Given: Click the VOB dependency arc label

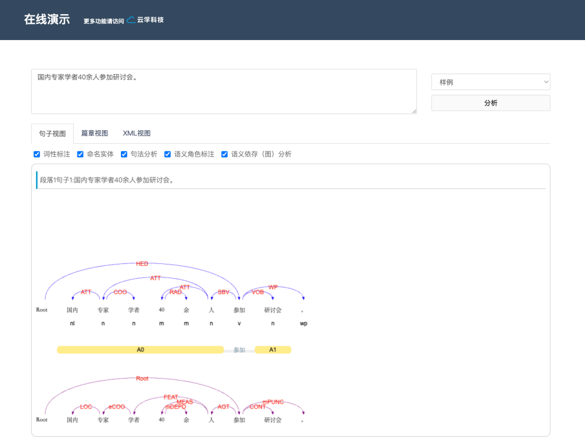Looking at the screenshot, I should [257, 292].
